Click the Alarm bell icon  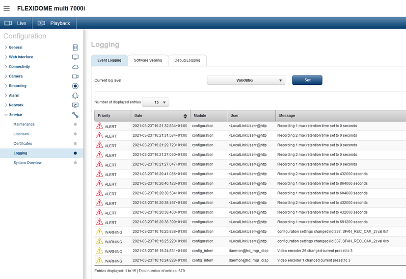tap(75, 96)
